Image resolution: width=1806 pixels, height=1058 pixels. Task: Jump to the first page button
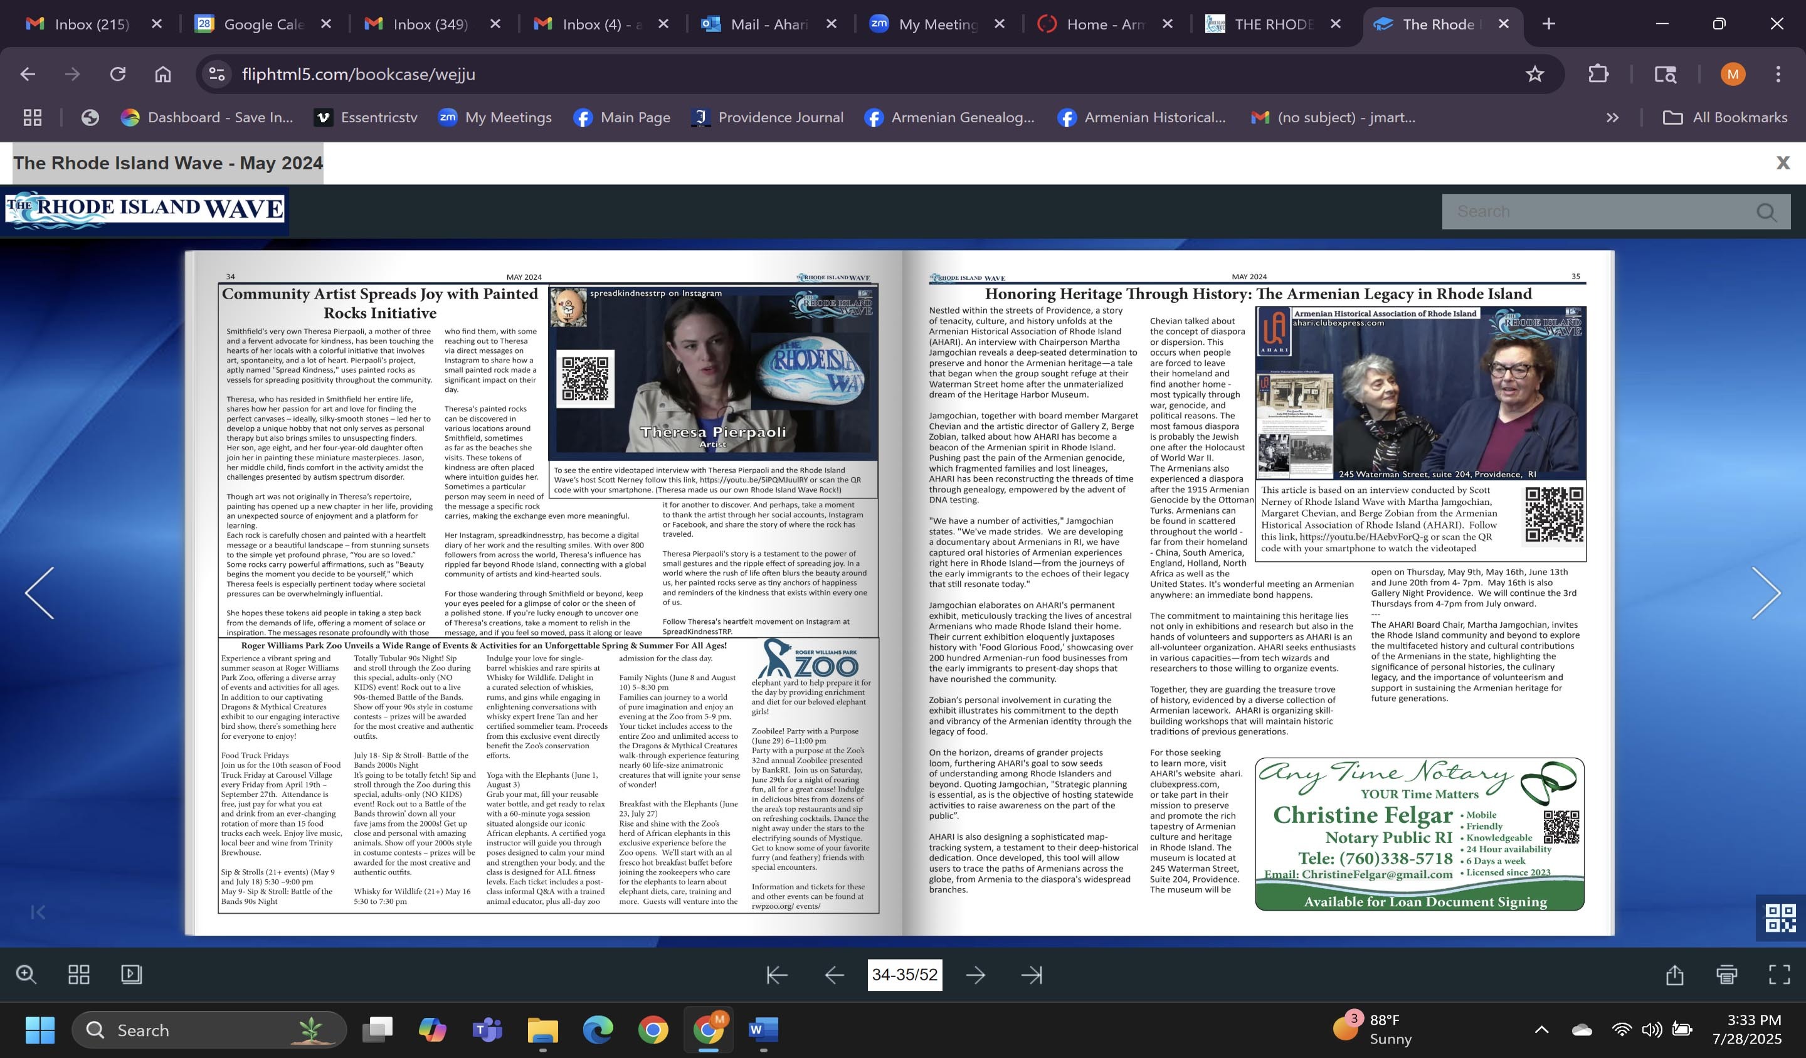(x=778, y=975)
